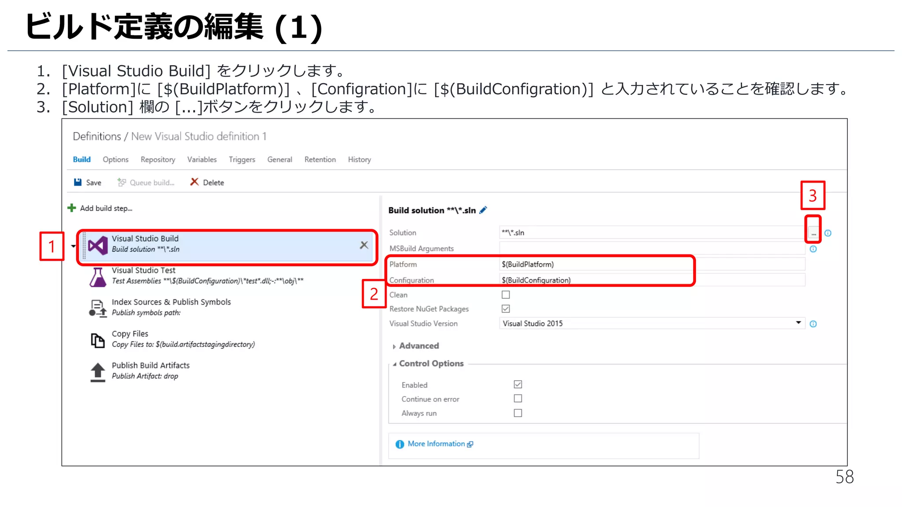Screen dimensions: 902x507
Task: Click the Visual Studio Test flask icon
Action: point(98,277)
